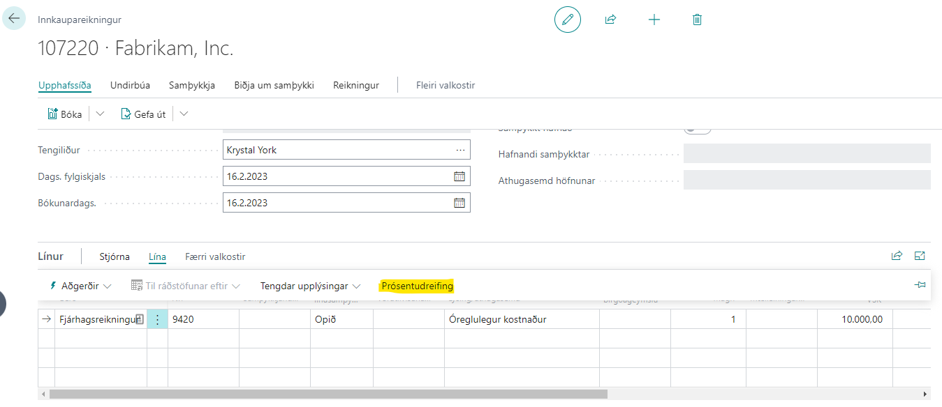Click the pin icon in lines toolbar
This screenshot has height=407, width=942.
(920, 285)
